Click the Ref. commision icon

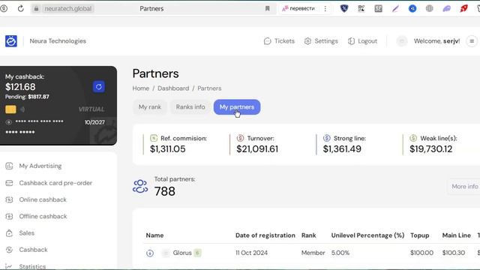[x=154, y=138]
